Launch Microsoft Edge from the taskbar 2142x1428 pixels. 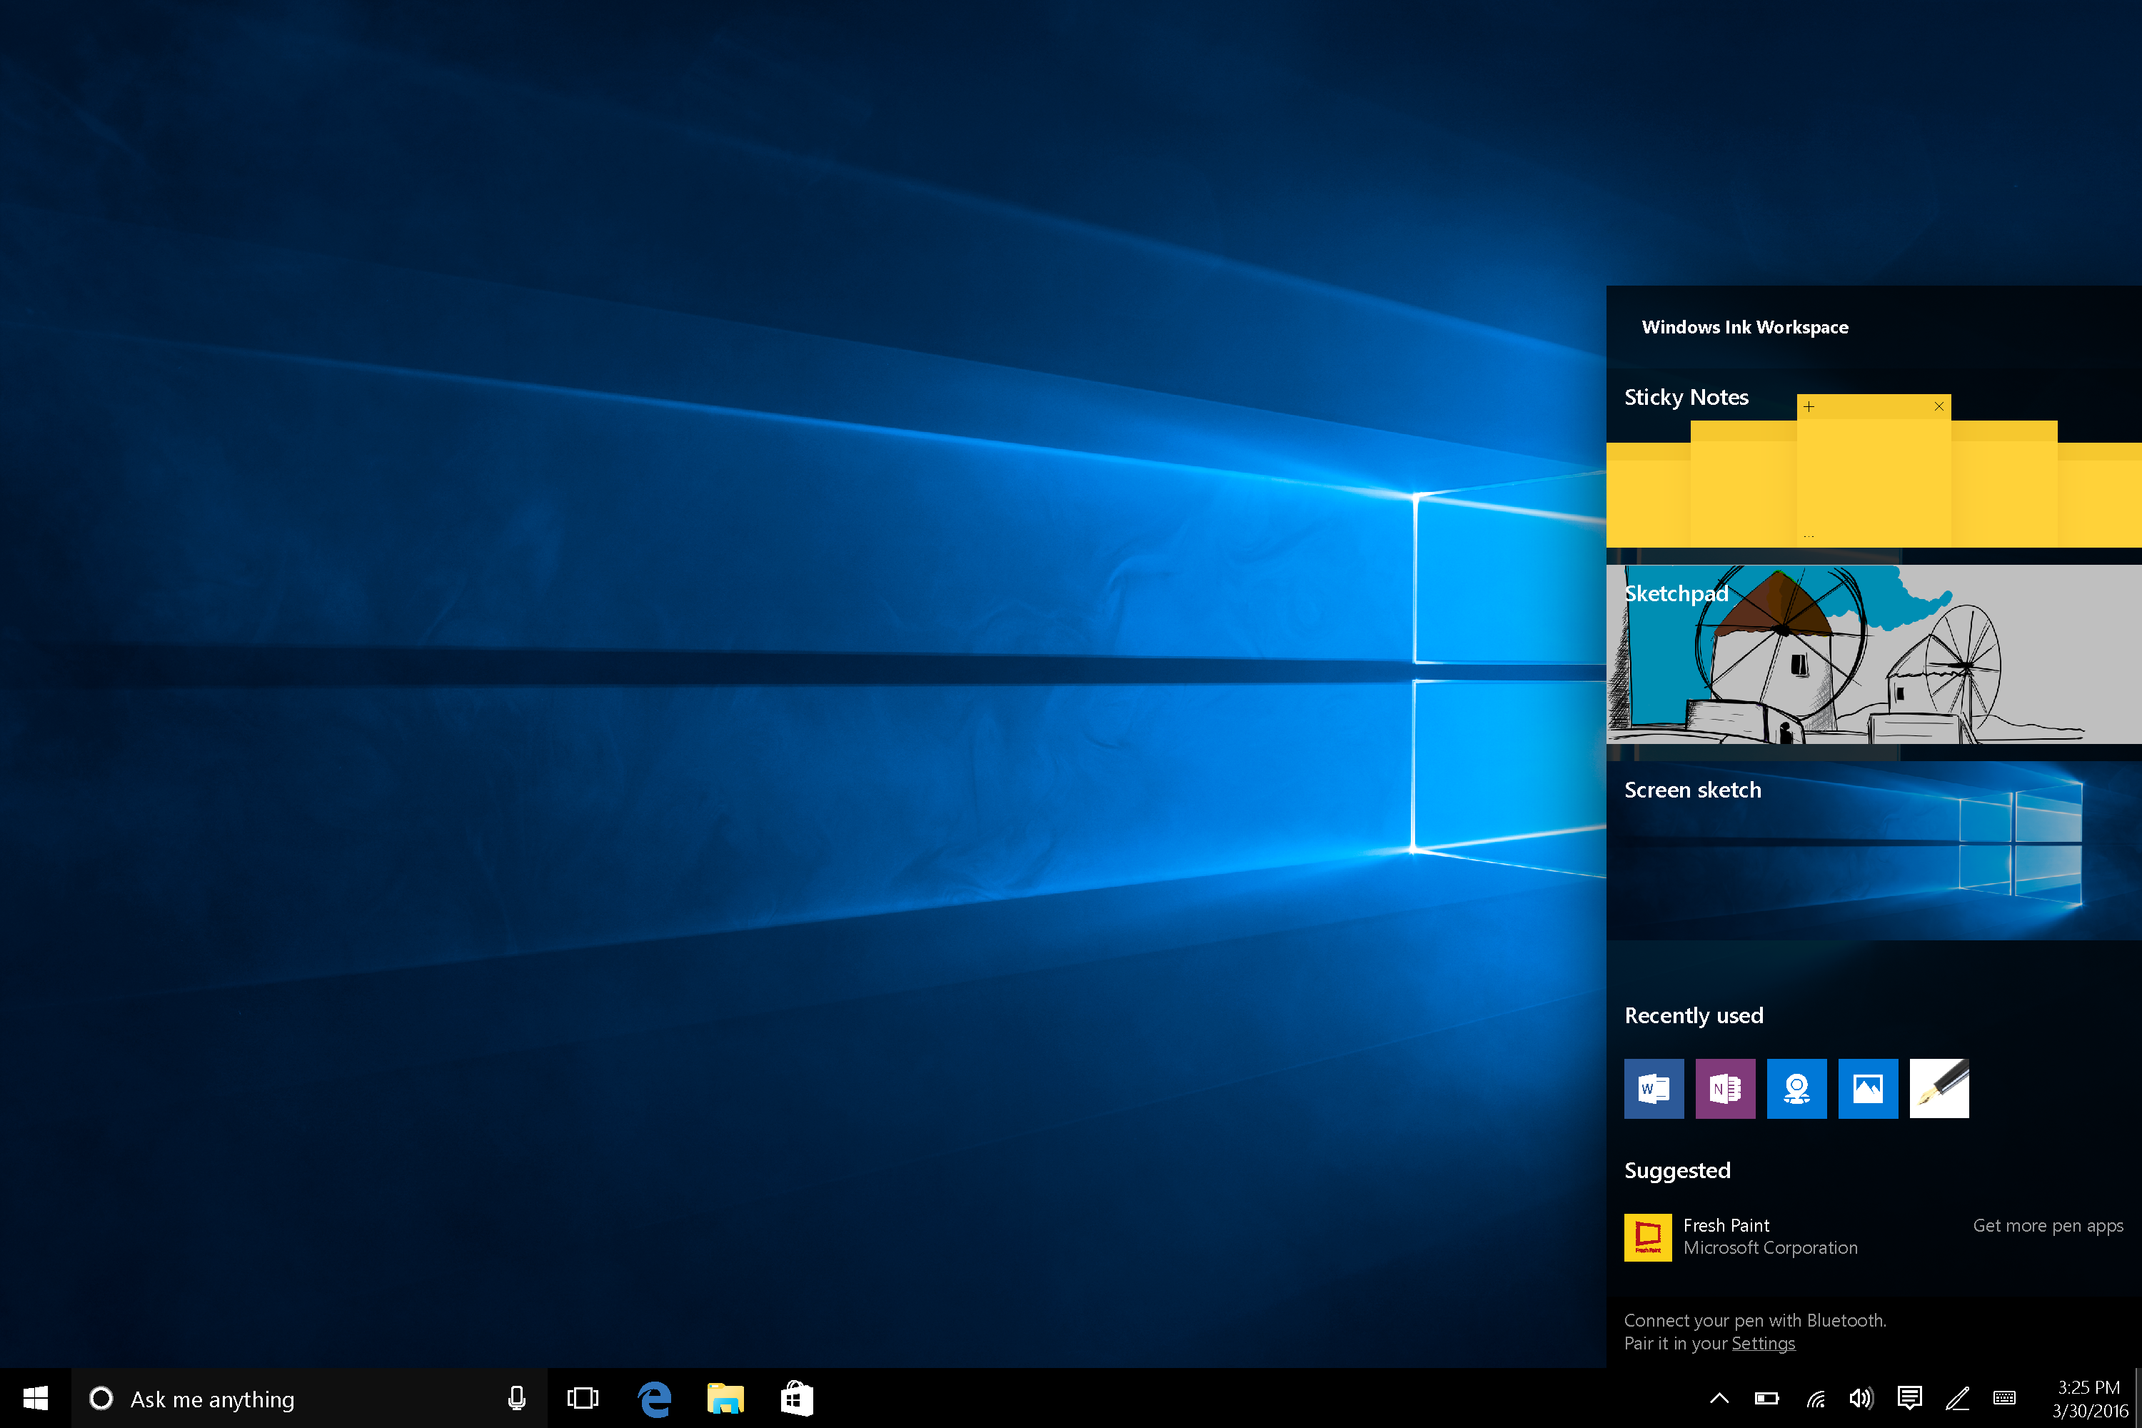click(654, 1398)
